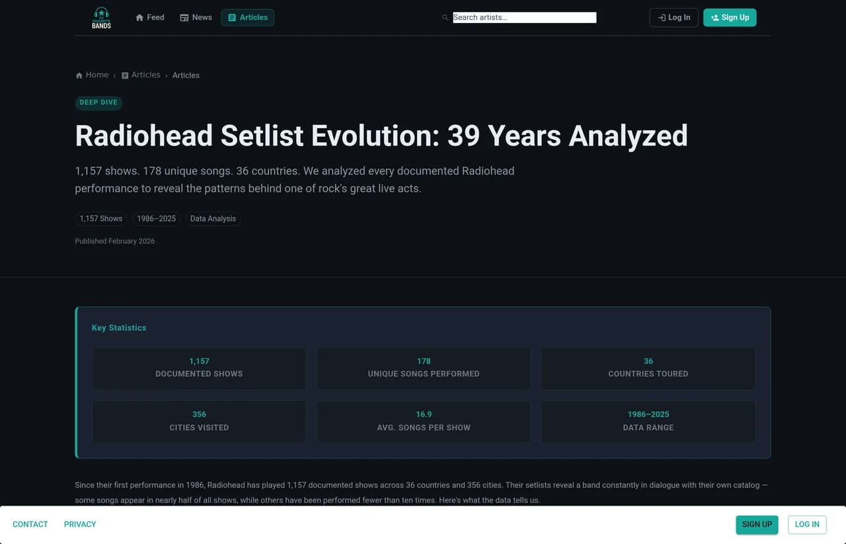Click the 1986–2025 tag chip
The height and width of the screenshot is (544, 846).
[156, 219]
